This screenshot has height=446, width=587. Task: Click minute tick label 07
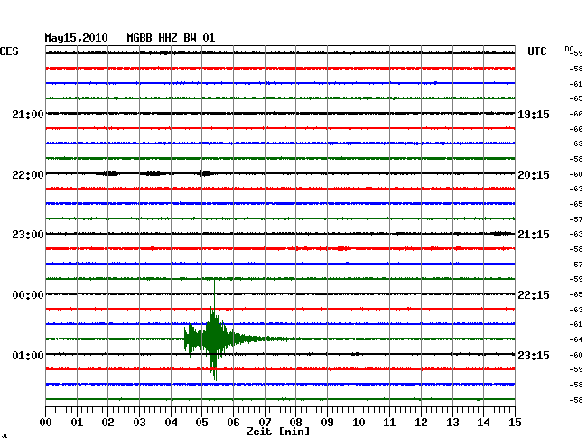265,423
